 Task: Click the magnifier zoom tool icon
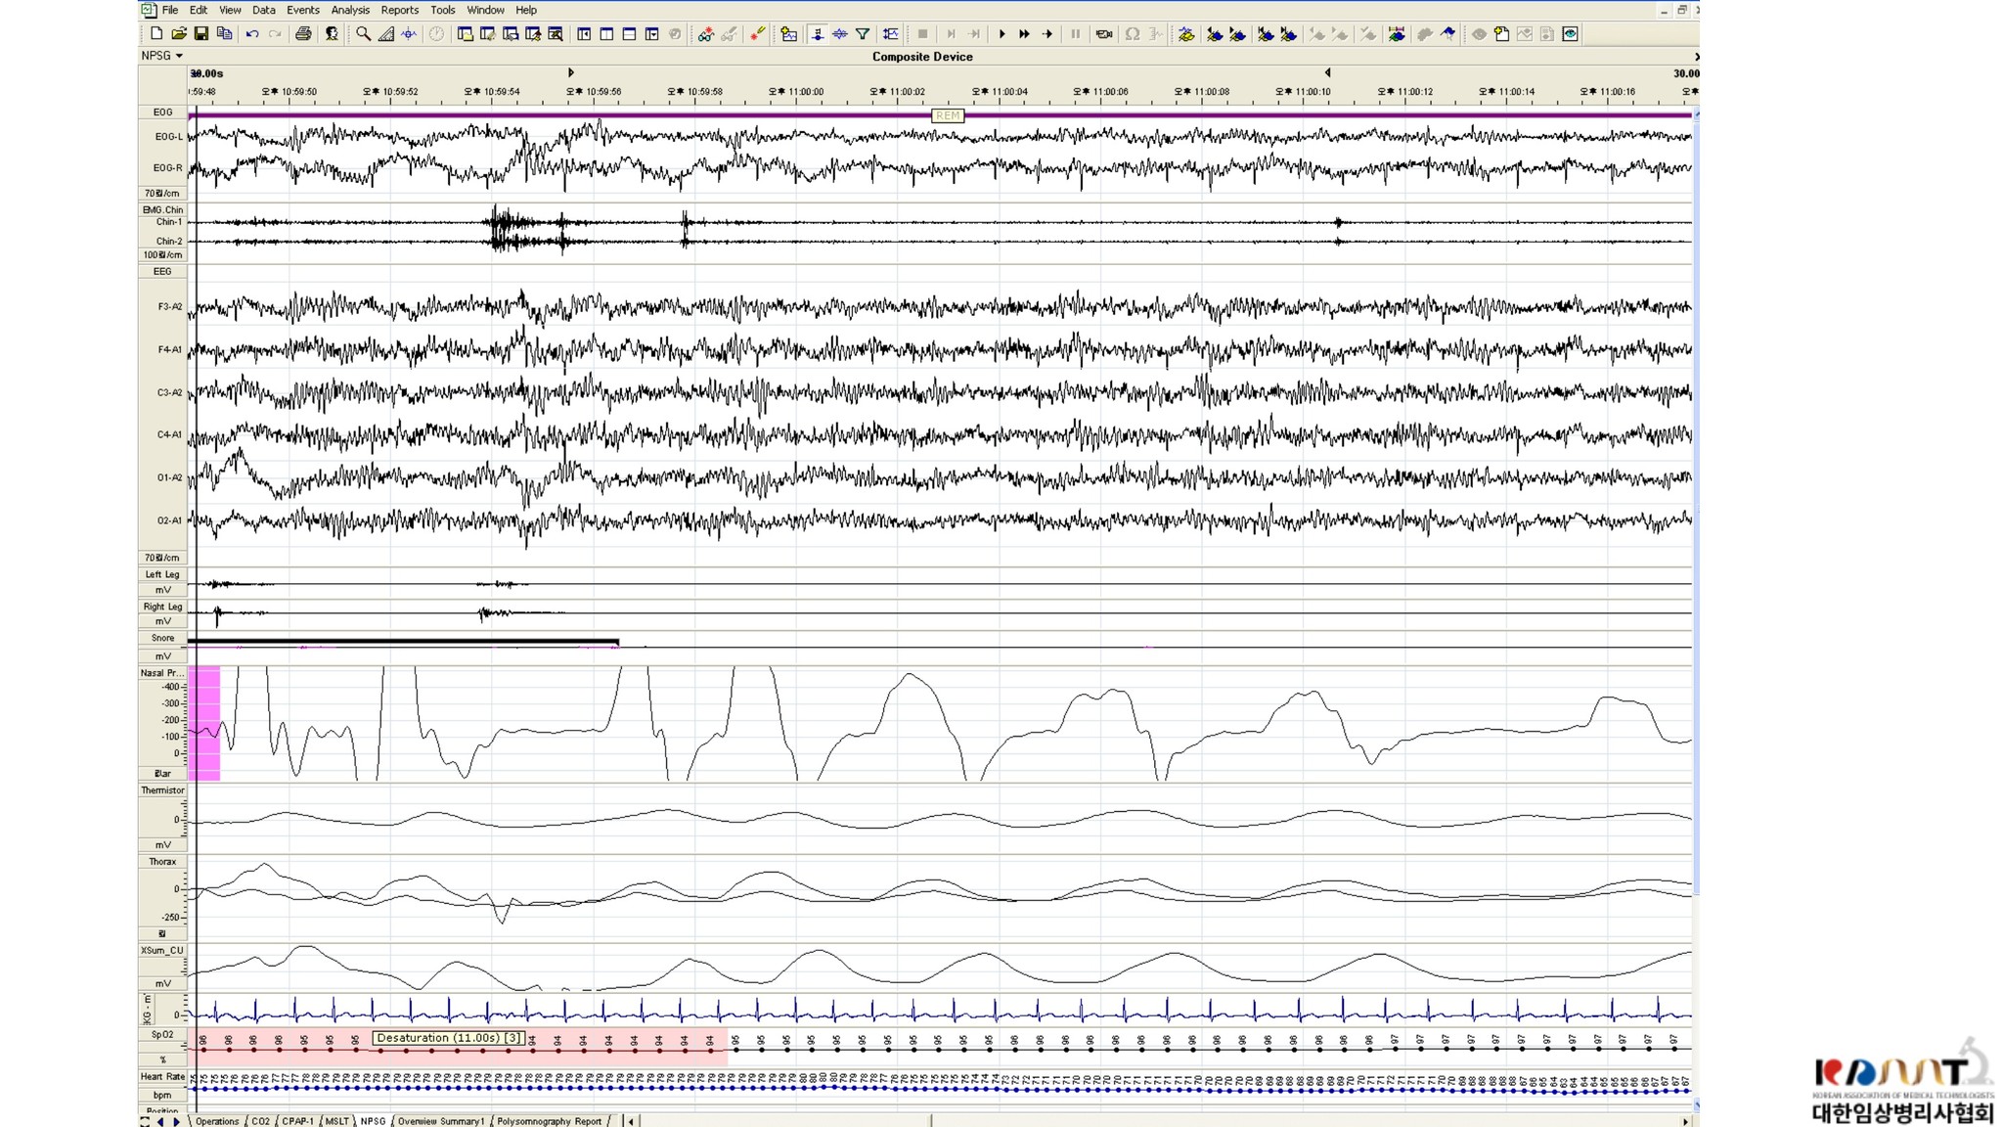[363, 34]
